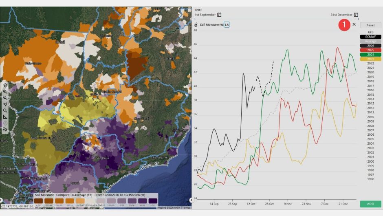Enable the 2021 series
Screen dimensions: 383x216
coord(370,68)
